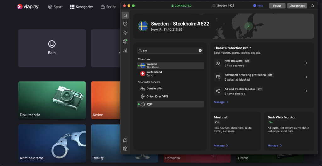This screenshot has height=166, width=322.
Task: Open the Dokumentär category tile
Action: [x=52, y=100]
